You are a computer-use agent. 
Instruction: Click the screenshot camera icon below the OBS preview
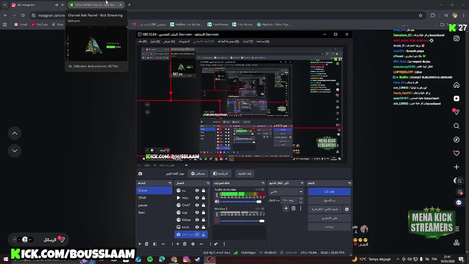pyautogui.click(x=140, y=173)
